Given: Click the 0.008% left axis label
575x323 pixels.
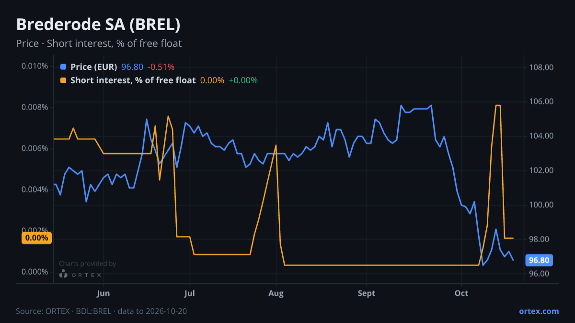Looking at the screenshot, I should [x=34, y=107].
